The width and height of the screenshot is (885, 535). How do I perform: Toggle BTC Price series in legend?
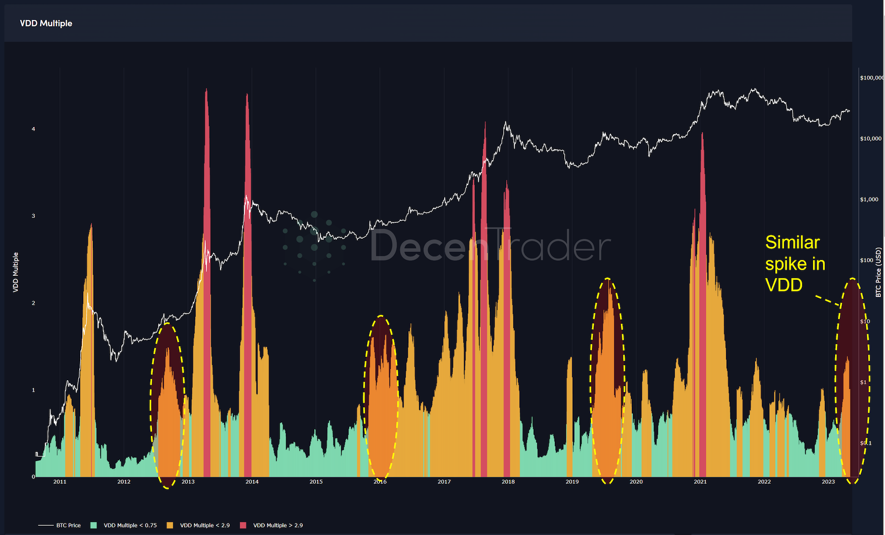click(68, 525)
